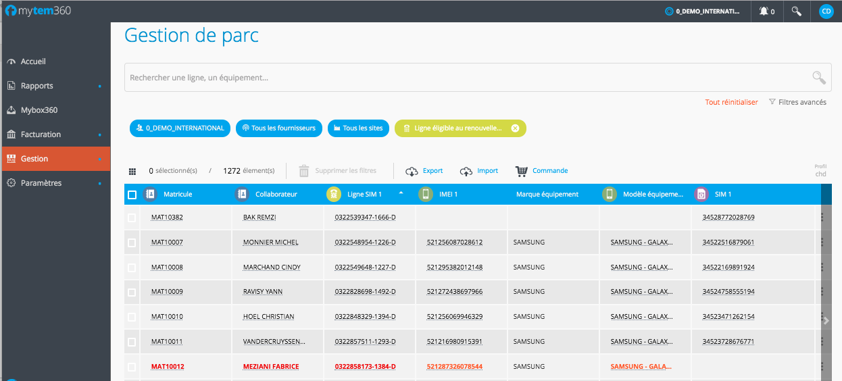Open SIM 34523471262154
Viewport: 842px width, 381px height.
(728, 317)
